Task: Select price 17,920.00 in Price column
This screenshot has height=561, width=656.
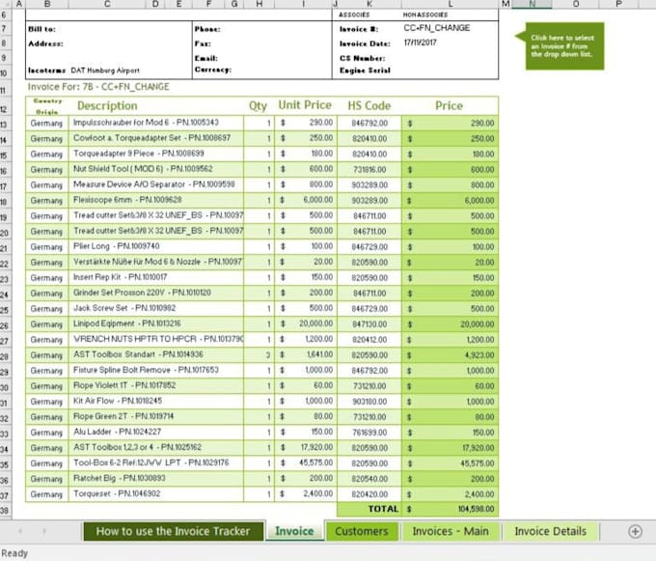Action: pos(450,448)
